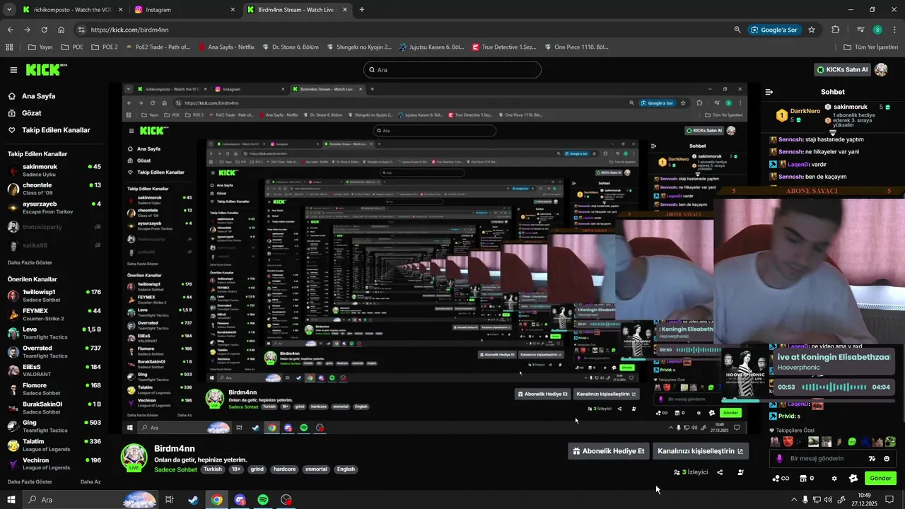Open chat settings gear icon
The height and width of the screenshot is (509, 905).
834,479
